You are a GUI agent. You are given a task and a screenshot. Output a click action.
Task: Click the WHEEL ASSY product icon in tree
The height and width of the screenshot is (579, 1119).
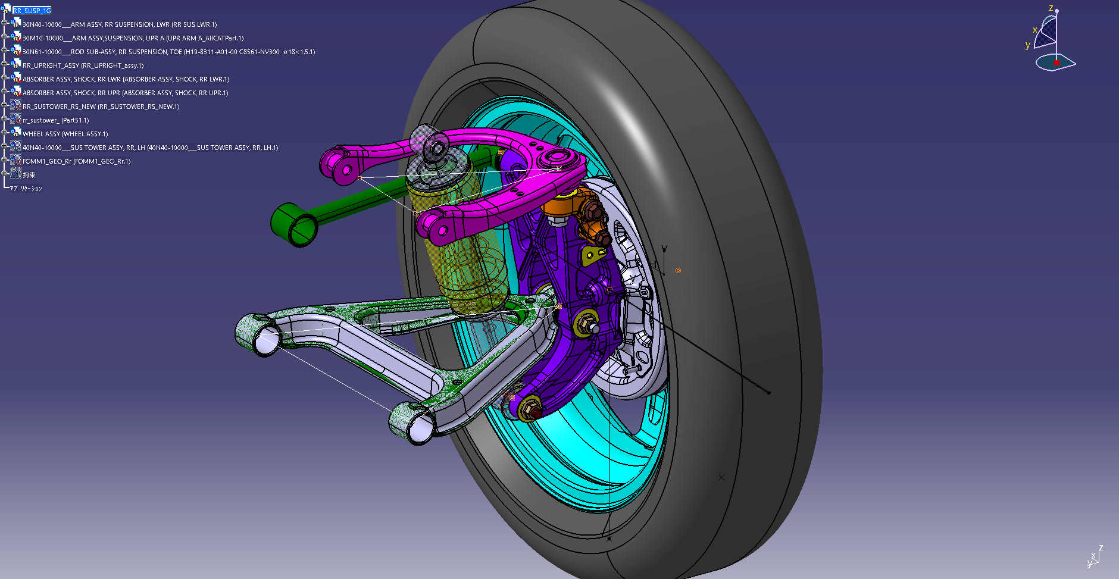tap(16, 133)
